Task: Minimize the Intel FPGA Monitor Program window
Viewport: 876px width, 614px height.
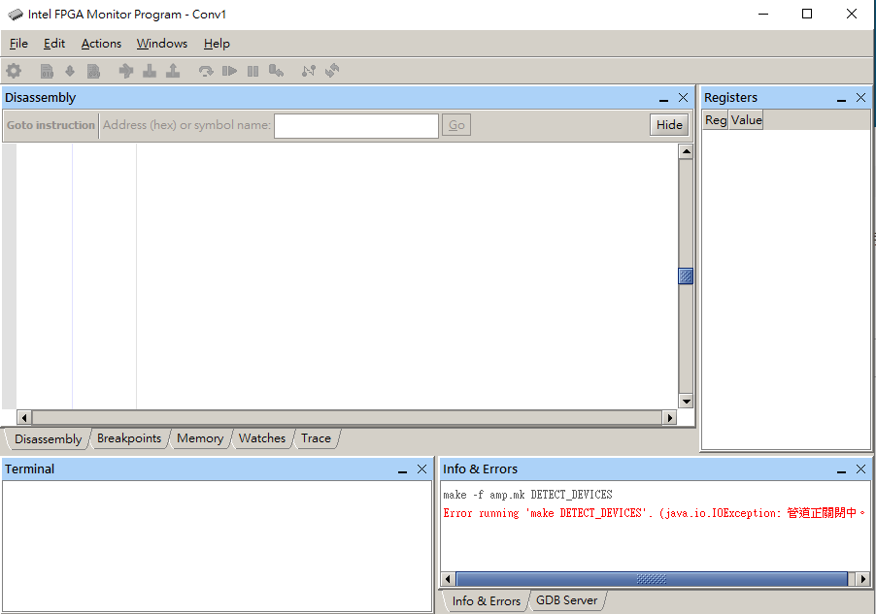Action: 763,14
